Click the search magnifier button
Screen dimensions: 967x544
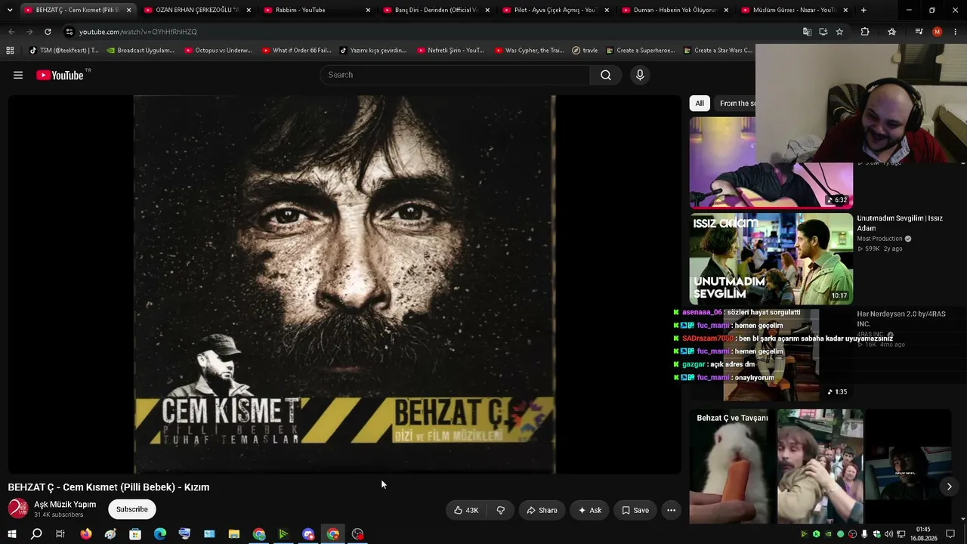tap(606, 75)
